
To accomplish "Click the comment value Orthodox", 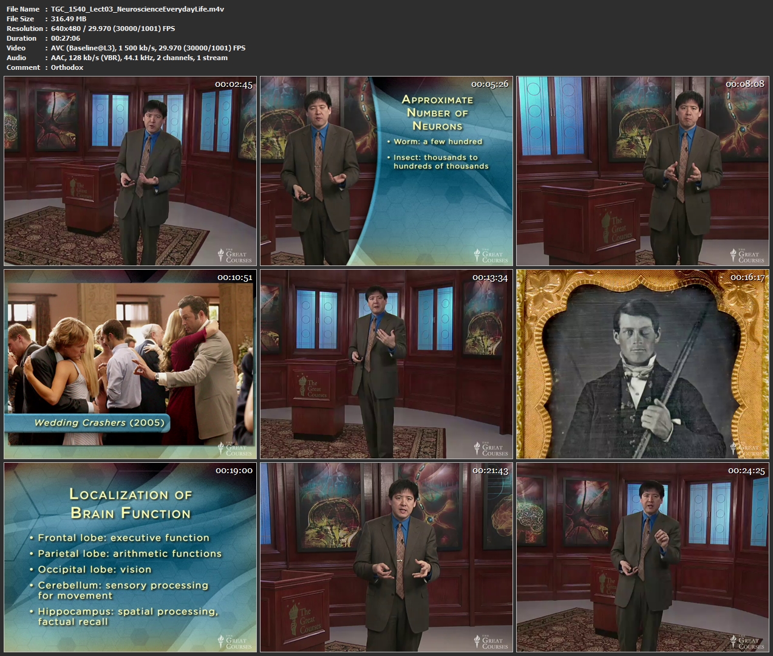I will 67,67.
